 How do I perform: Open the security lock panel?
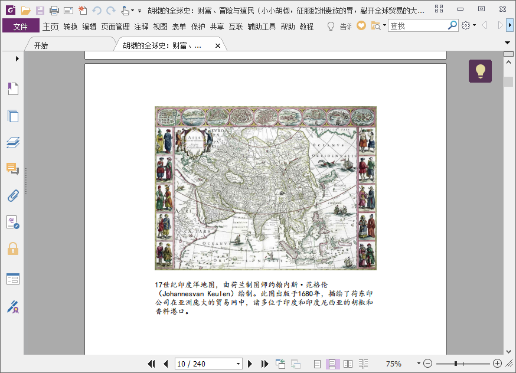pyautogui.click(x=13, y=248)
